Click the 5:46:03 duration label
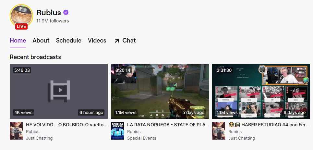 (22, 70)
